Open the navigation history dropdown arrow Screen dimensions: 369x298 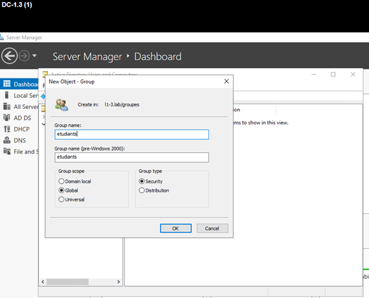coord(34,56)
